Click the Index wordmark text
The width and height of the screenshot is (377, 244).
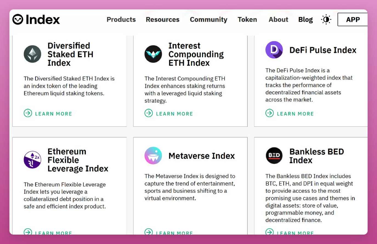[43, 19]
